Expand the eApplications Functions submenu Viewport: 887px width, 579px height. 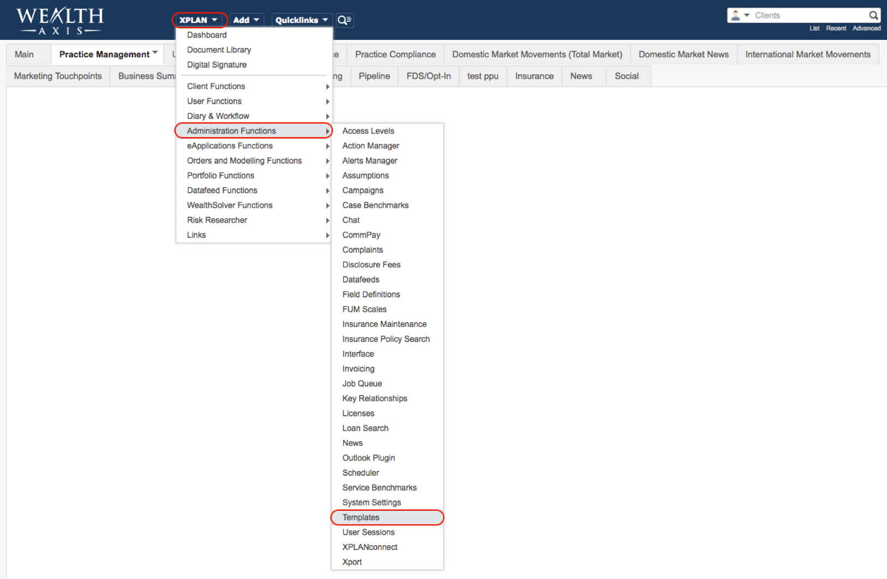tap(254, 146)
